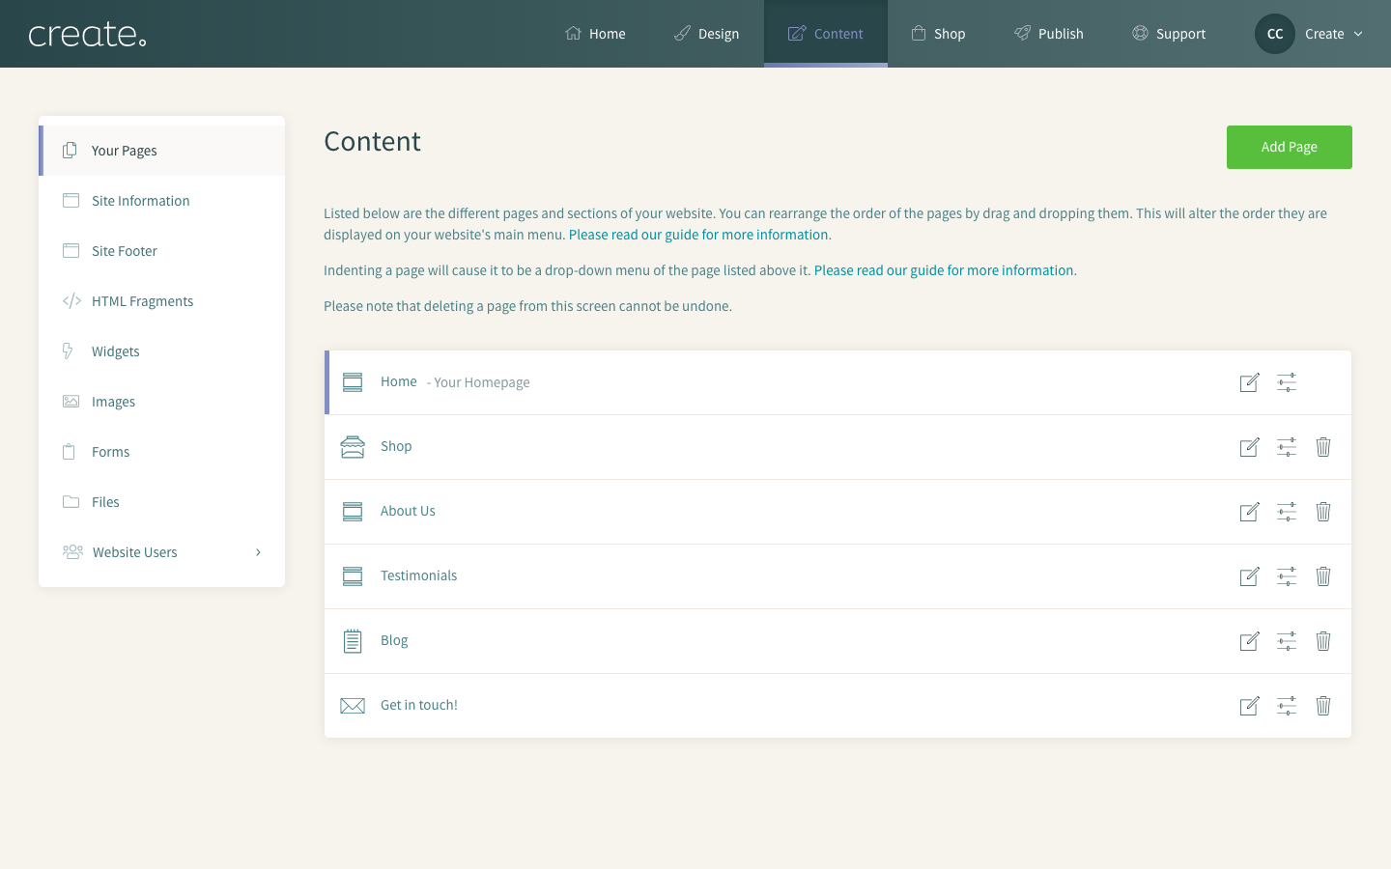1391x869 pixels.
Task: Click the Shop storefront page icon
Action: 353,447
